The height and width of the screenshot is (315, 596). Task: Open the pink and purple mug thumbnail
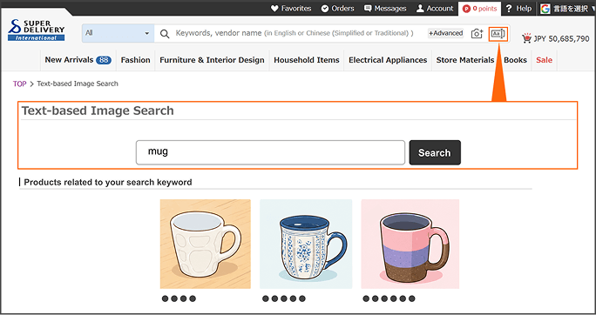410,244
